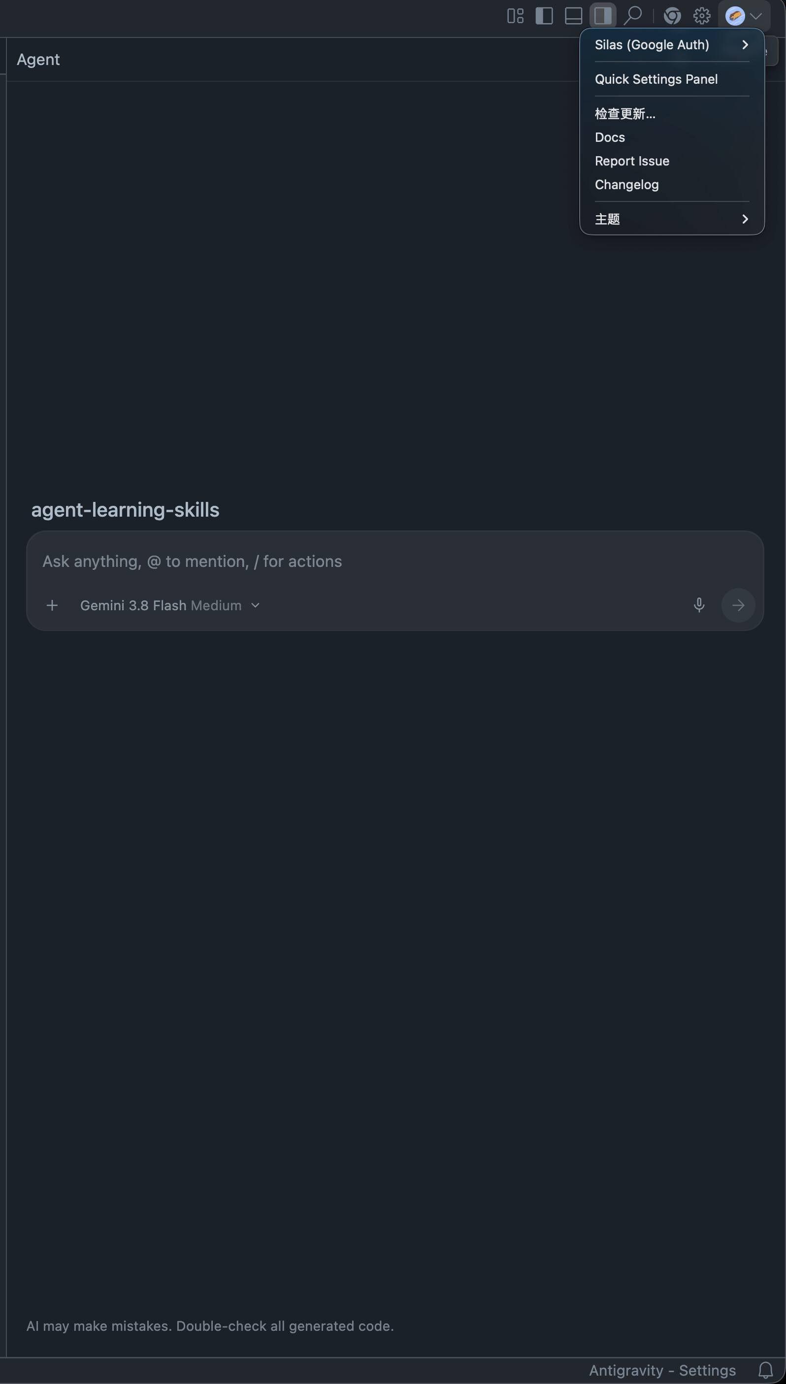The image size is (786, 1384).
Task: Toggle the bottom panel layout icon
Action: point(573,16)
